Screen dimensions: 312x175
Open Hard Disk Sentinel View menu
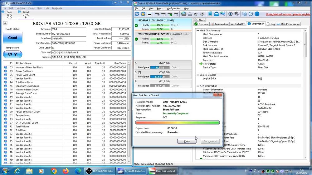[151, 8]
